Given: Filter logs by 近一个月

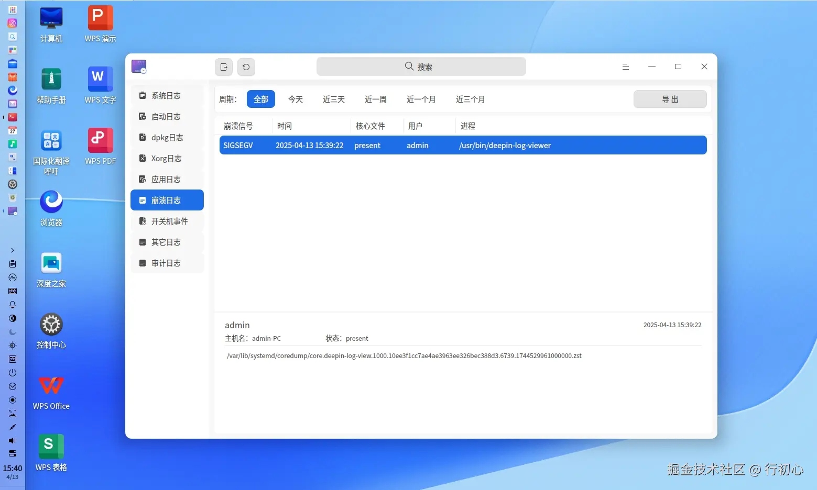Looking at the screenshot, I should pos(421,99).
